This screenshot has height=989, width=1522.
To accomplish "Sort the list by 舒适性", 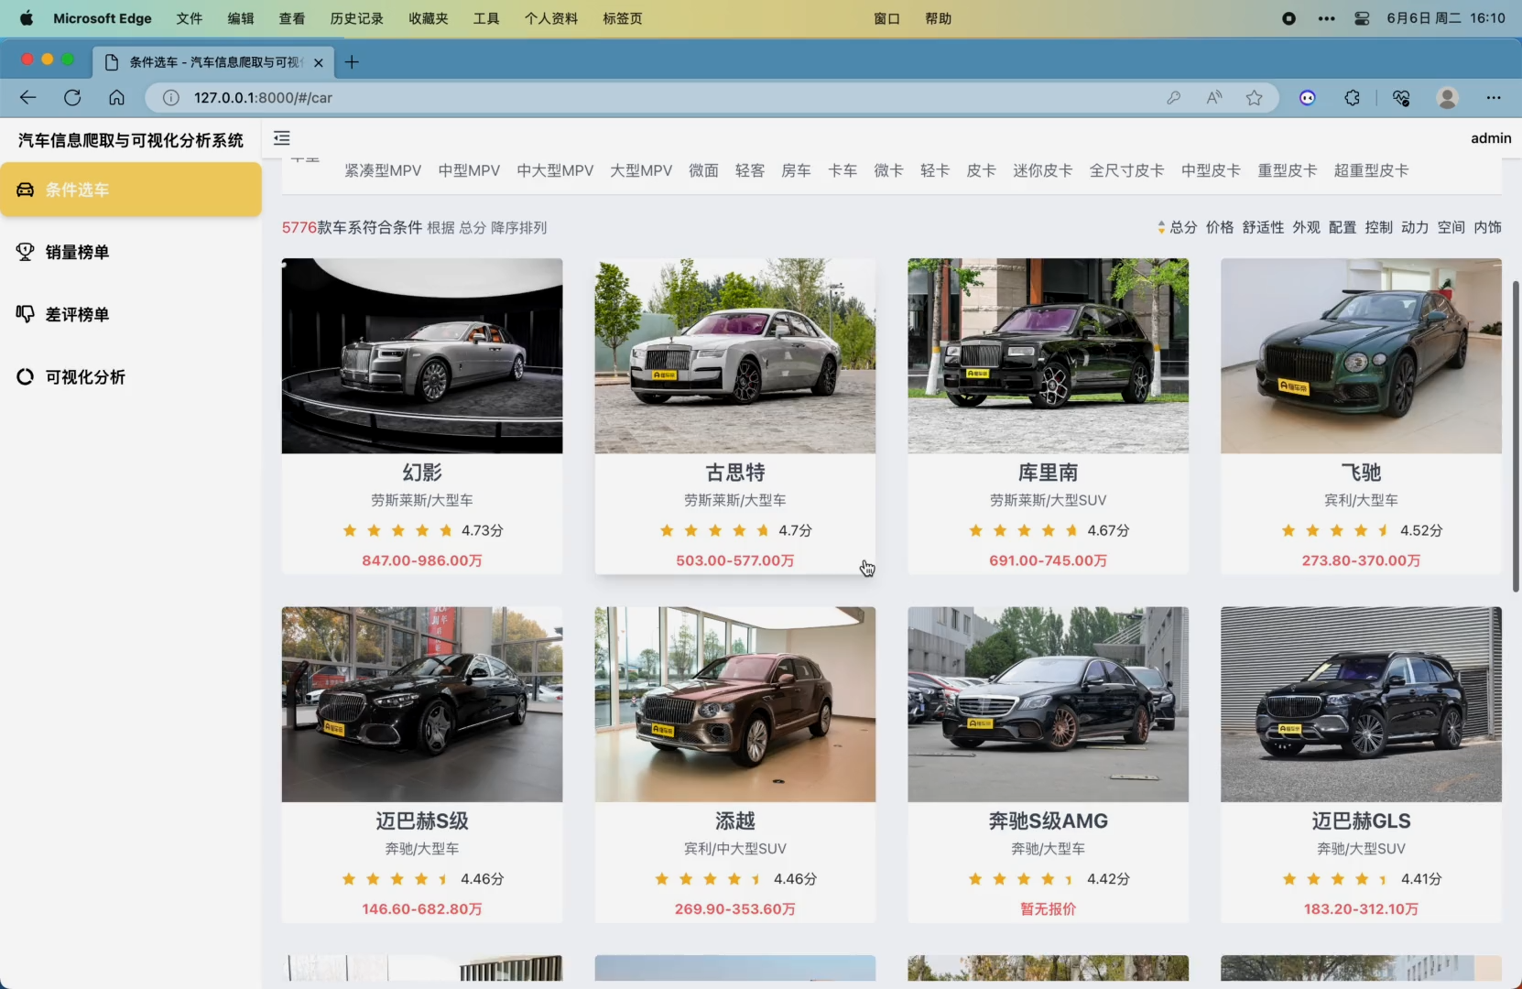I will click(x=1263, y=227).
